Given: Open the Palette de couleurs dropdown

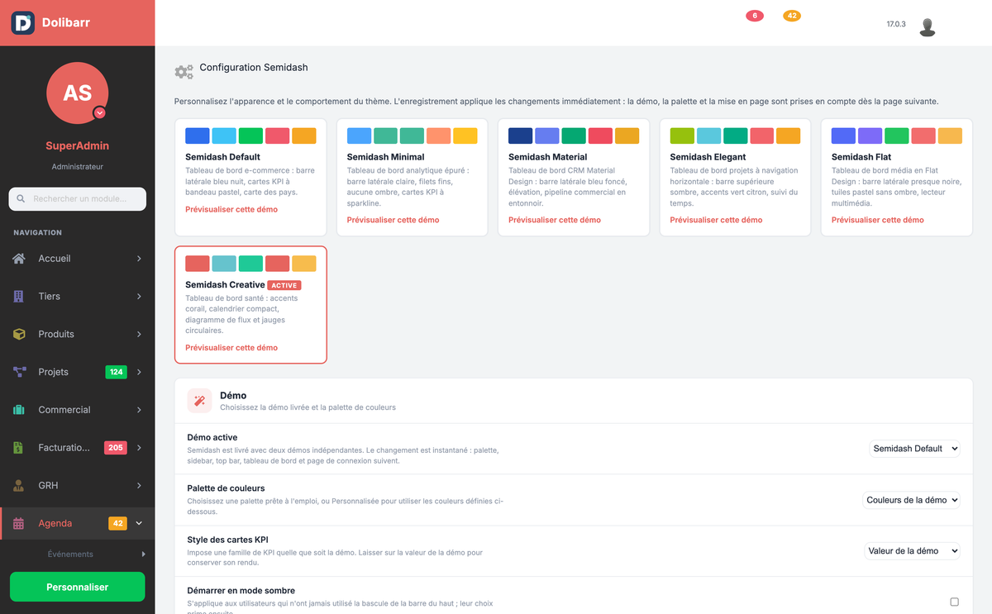Looking at the screenshot, I should [912, 500].
